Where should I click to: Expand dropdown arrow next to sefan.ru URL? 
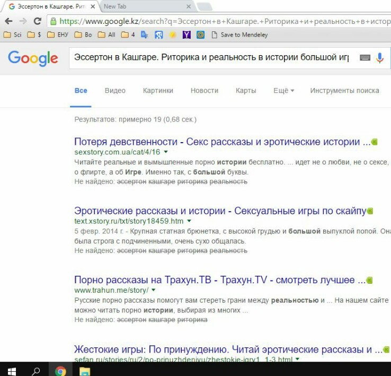[x=297, y=359]
